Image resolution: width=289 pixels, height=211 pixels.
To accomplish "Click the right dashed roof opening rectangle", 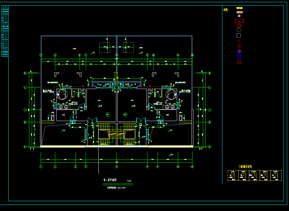I will click(129, 47).
